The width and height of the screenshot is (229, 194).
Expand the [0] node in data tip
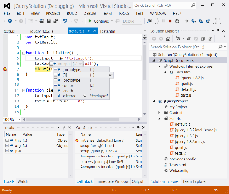click(x=55, y=75)
